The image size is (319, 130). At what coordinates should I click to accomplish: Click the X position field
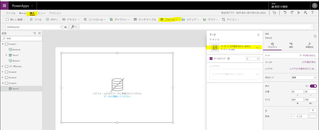[298, 92]
